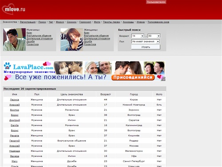Open the Пользователям link at top

(x=156, y=2)
